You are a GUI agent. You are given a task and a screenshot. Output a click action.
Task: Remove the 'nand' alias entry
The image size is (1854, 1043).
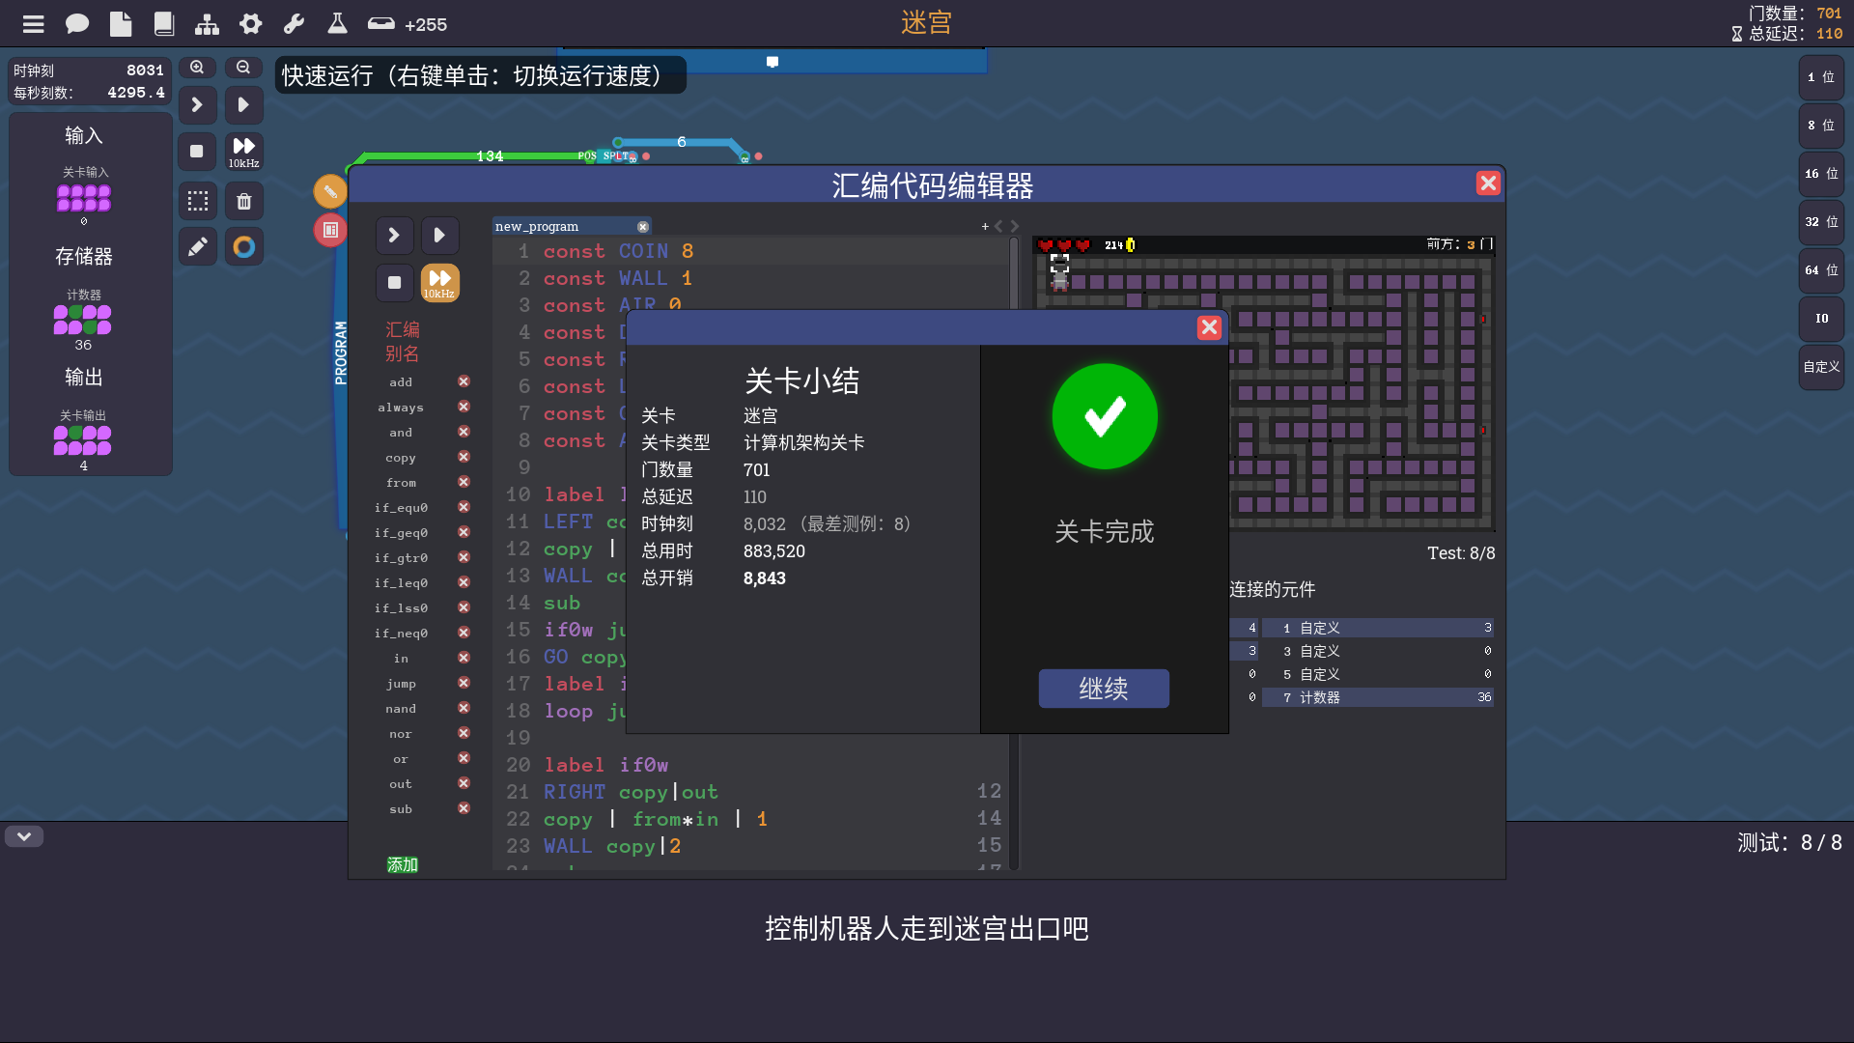tap(463, 708)
